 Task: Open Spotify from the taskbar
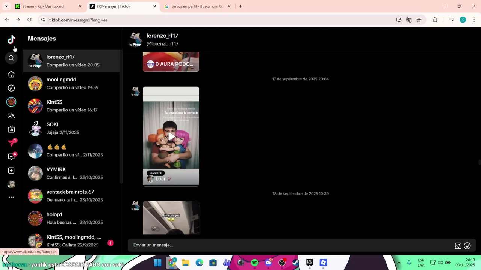254,262
